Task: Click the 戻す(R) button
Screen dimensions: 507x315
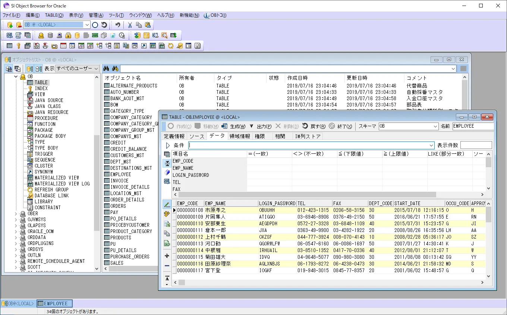Action: pos(314,126)
